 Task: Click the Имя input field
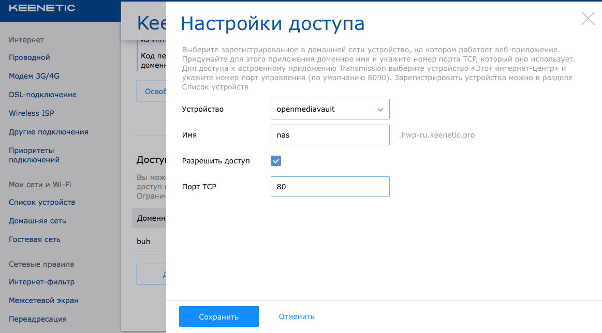[330, 135]
